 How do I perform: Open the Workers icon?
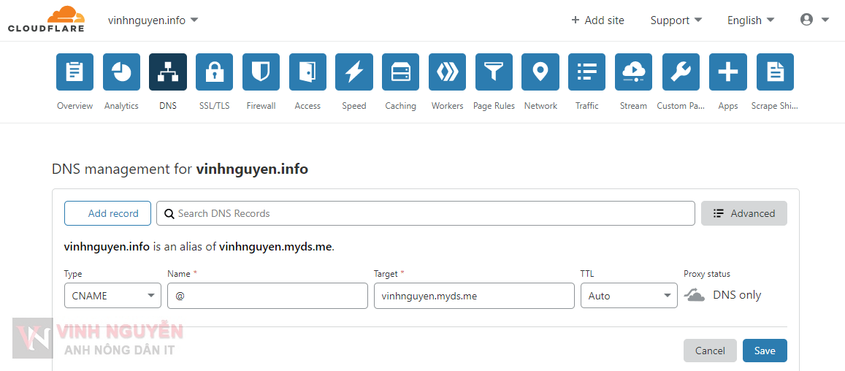tap(447, 72)
